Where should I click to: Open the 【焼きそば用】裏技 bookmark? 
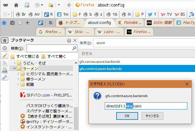coord(46,116)
